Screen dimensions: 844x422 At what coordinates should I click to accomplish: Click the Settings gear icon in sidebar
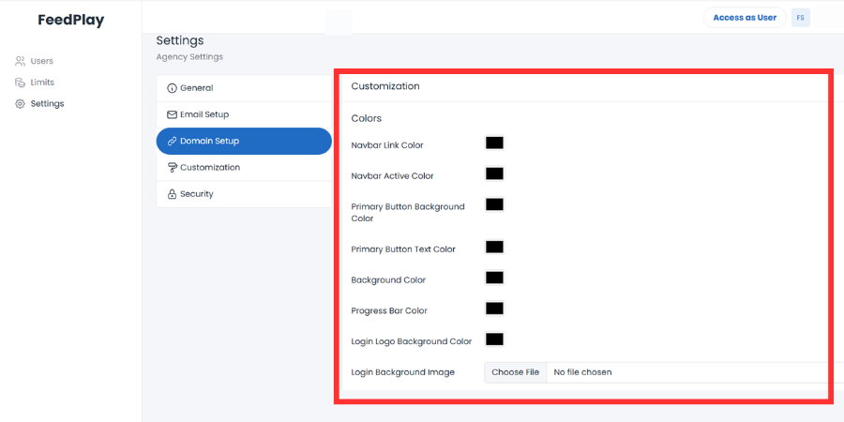point(20,104)
